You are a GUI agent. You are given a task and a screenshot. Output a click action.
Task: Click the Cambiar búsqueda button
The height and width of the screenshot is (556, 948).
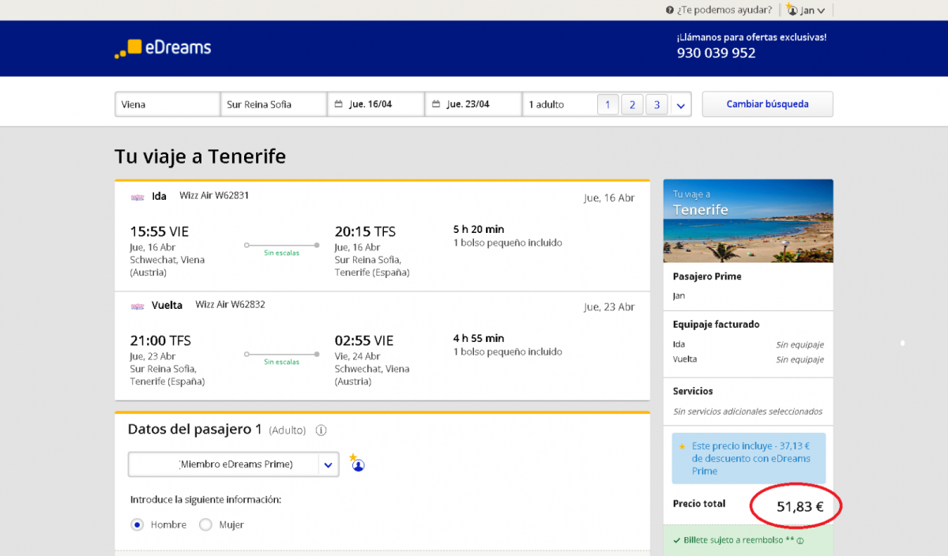[767, 104]
